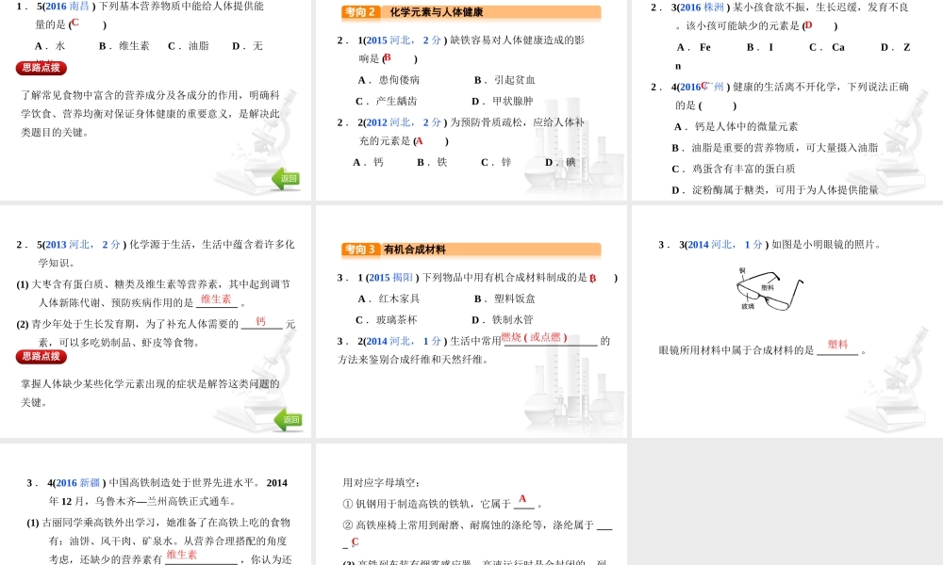The width and height of the screenshot is (943, 565).
Task: Select option D 甲状腺肿
Action: click(503, 101)
